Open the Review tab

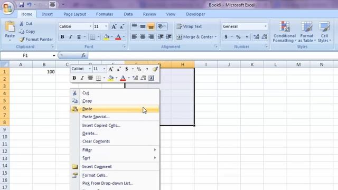(x=149, y=14)
